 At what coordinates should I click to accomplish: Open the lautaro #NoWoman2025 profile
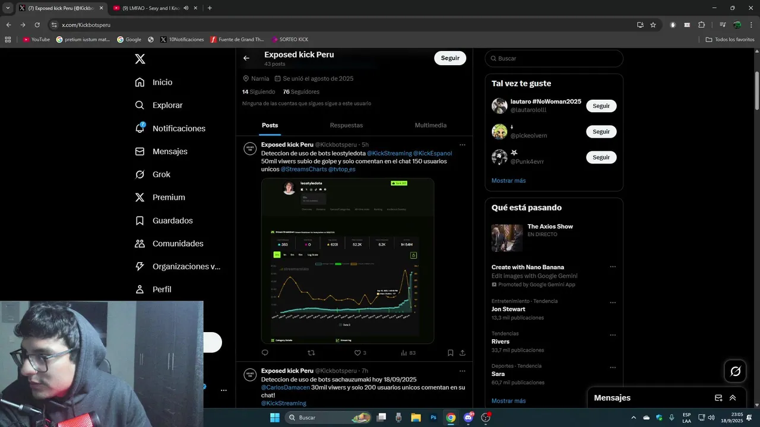pos(546,102)
